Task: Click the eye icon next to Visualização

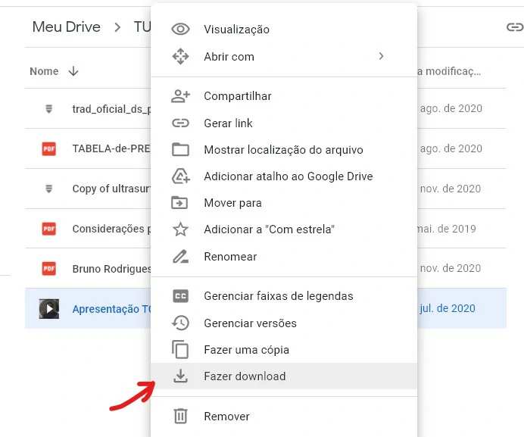Action: [x=180, y=29]
